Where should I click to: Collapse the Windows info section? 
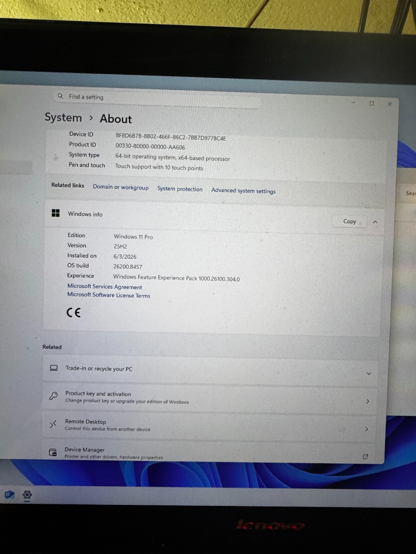tap(375, 222)
